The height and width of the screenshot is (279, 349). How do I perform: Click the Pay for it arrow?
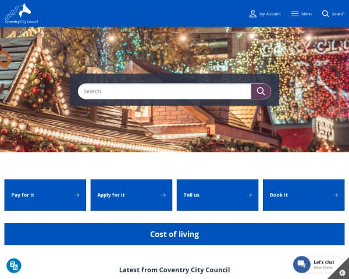pos(77,195)
